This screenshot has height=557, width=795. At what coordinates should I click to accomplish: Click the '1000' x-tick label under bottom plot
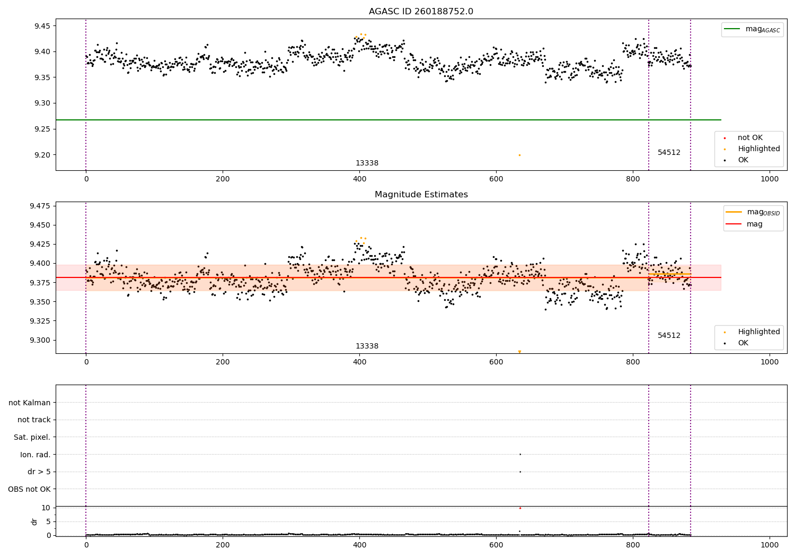[x=770, y=545]
